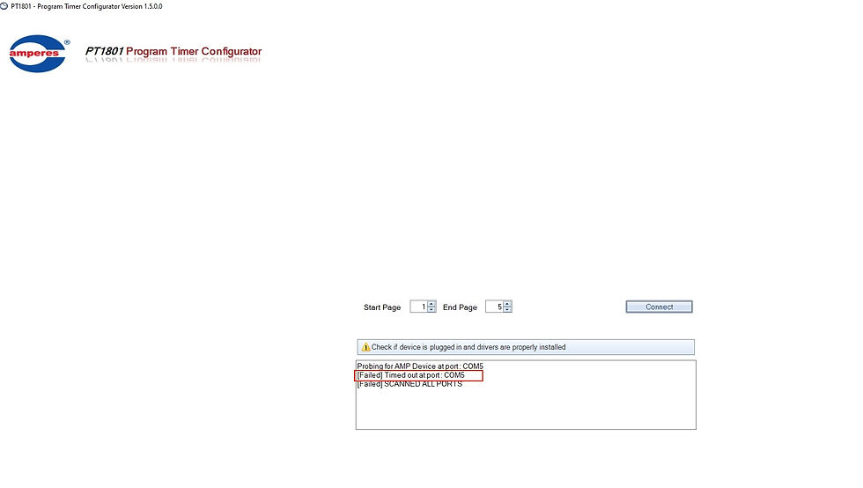
Task: Click the PT1801 Program Timer Configurator heading
Action: [x=173, y=51]
